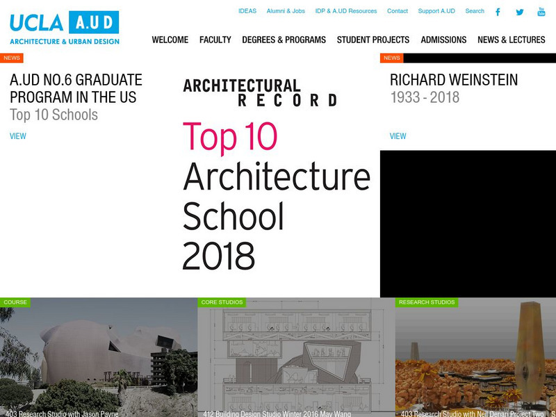The height and width of the screenshot is (417, 556).
Task: Open NEWS & LECTURES menu
Action: point(512,40)
